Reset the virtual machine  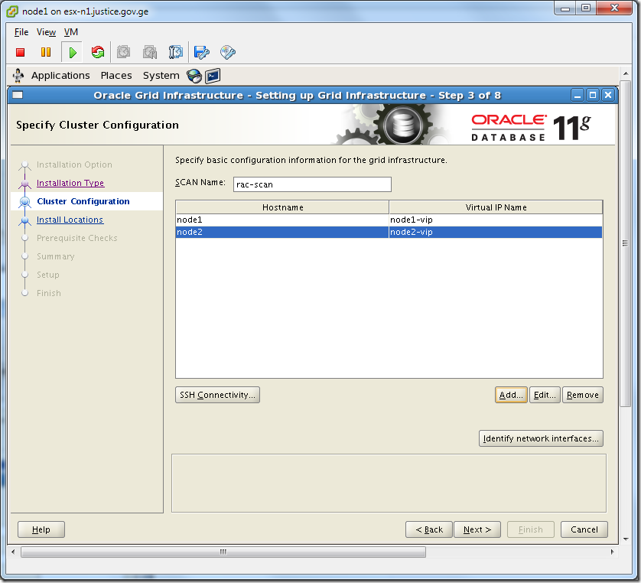pos(96,52)
